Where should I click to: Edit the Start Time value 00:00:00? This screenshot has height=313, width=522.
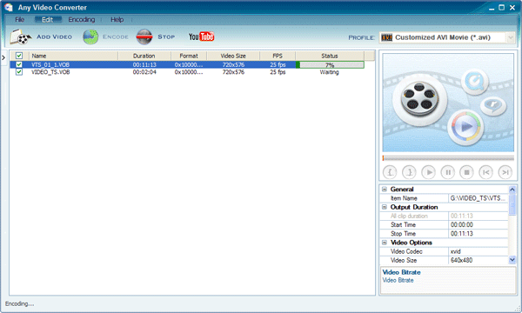pyautogui.click(x=478, y=225)
